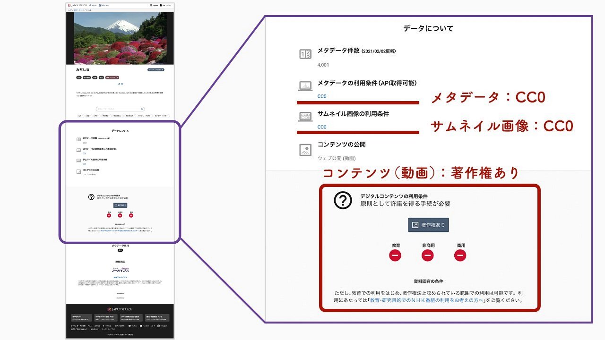Click the large question mark icon in enlarged panel

coord(343,201)
